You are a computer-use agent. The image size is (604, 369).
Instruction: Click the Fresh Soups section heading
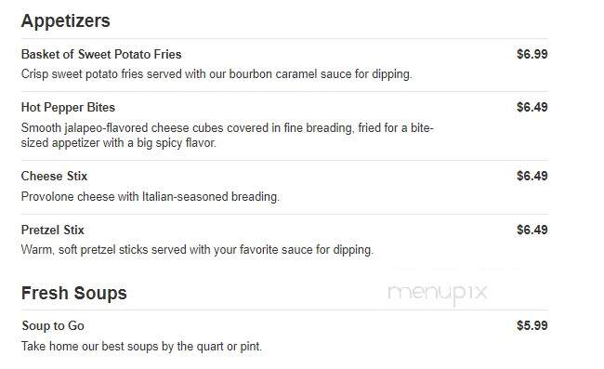74,293
